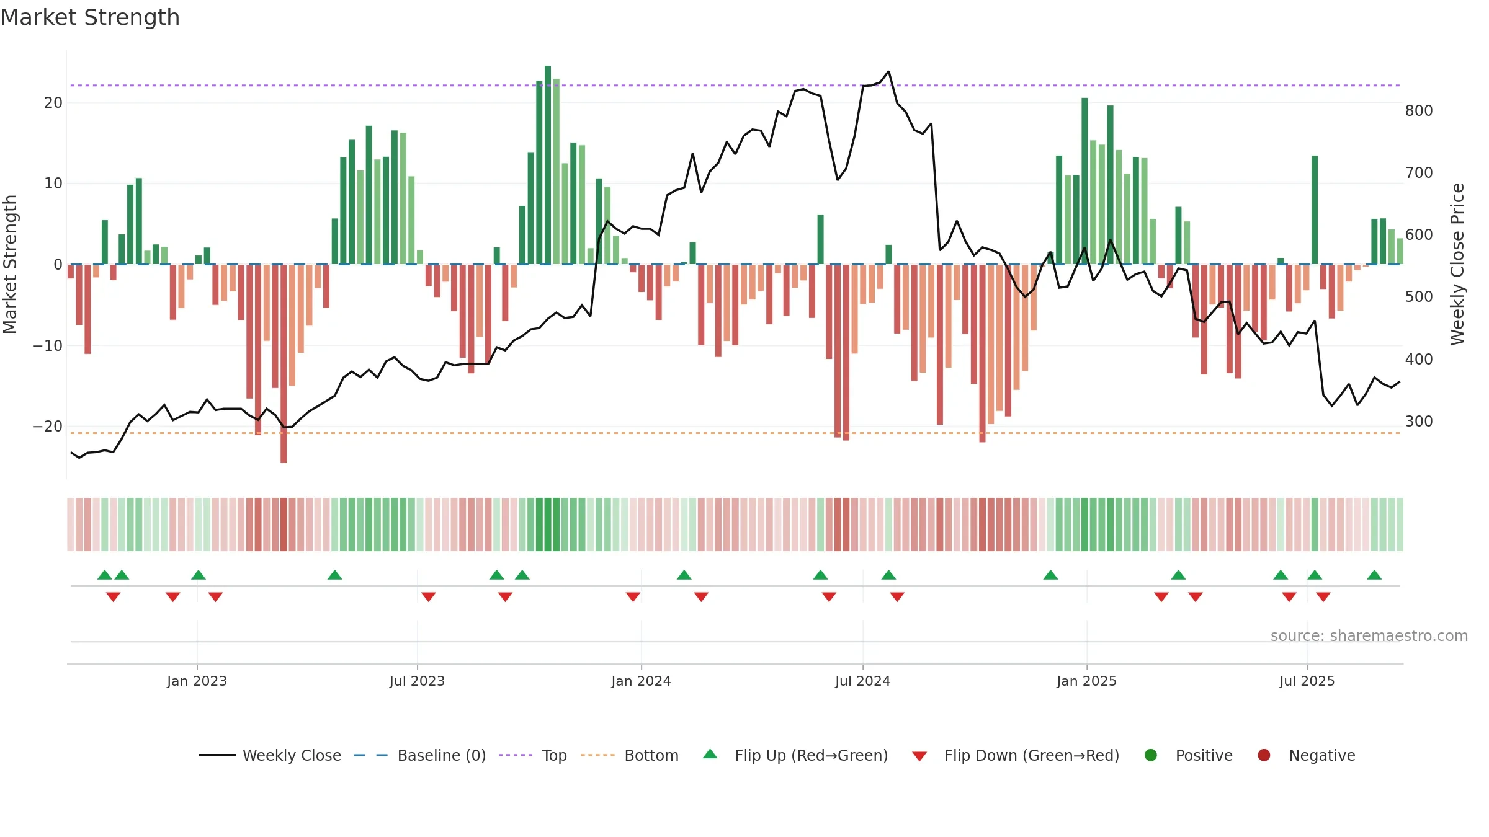Image resolution: width=1489 pixels, height=837 pixels.
Task: Click the Jul 2023 x-axis label
Action: click(x=417, y=681)
